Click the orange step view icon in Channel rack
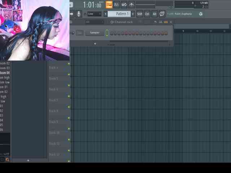Viewport: 231px width, 173px height. pos(166,22)
